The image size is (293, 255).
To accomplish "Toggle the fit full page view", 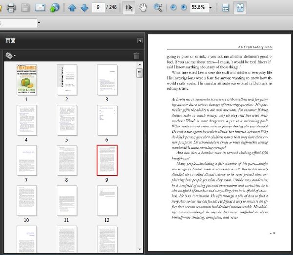I will point(240,8).
